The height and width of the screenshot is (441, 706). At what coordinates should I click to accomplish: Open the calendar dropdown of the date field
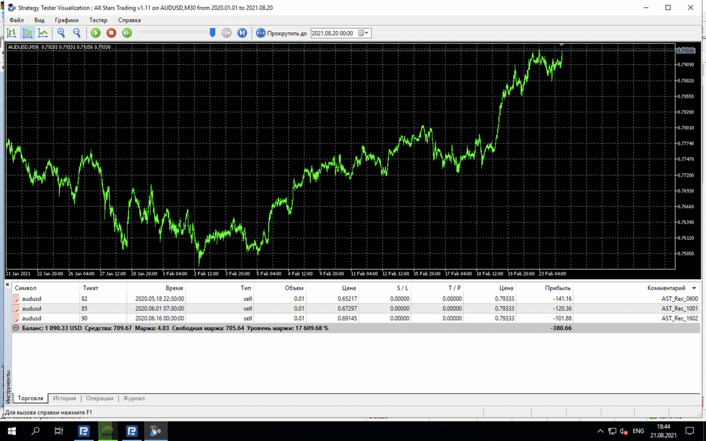[x=364, y=33]
